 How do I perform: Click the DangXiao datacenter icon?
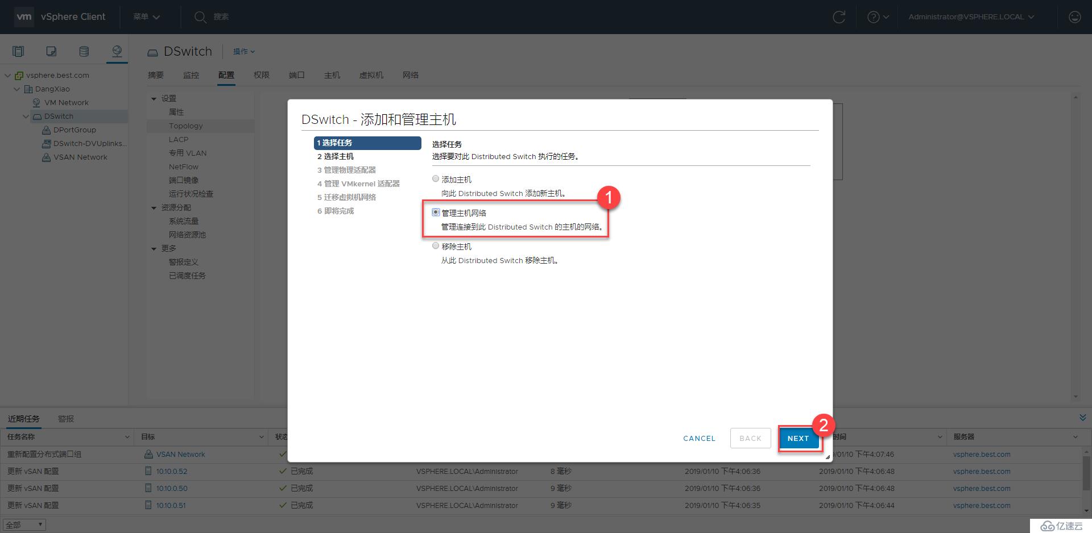[x=28, y=89]
